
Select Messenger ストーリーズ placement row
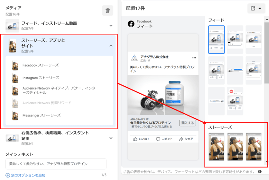click(x=59, y=116)
